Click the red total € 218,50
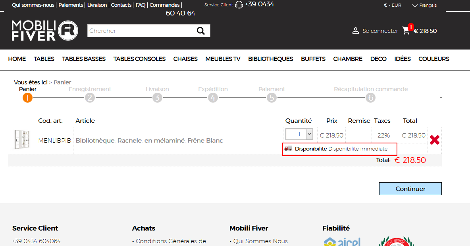The image size is (470, 246). tap(410, 160)
